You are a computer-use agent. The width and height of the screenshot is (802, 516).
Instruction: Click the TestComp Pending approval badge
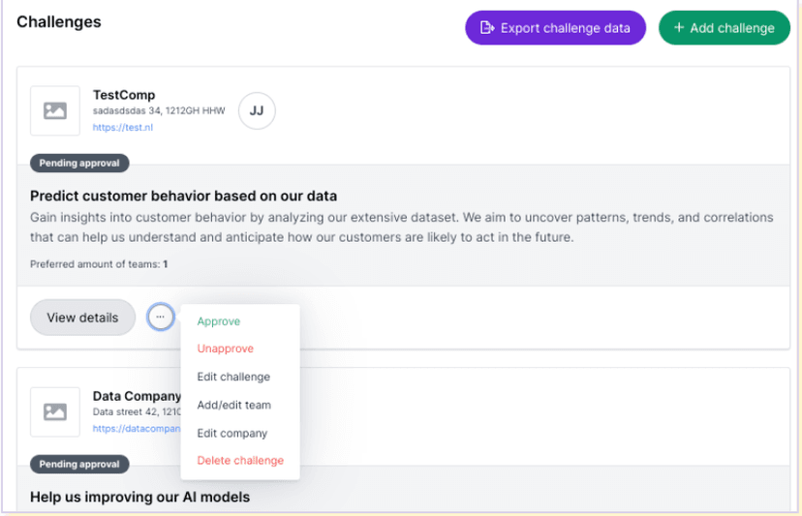point(79,164)
